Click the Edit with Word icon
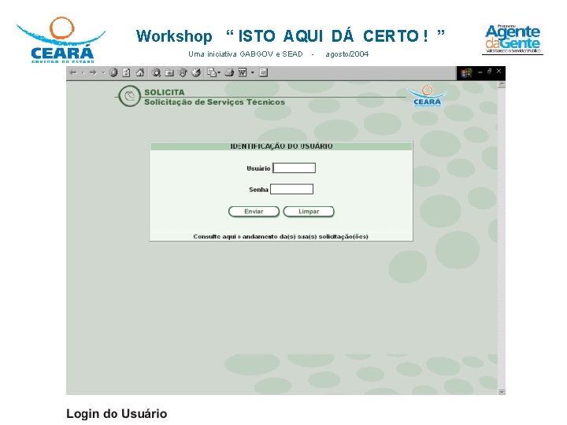Viewport: 567px width, 425px height. [x=243, y=72]
